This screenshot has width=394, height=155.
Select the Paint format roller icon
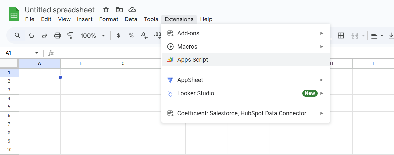pyautogui.click(x=70, y=36)
